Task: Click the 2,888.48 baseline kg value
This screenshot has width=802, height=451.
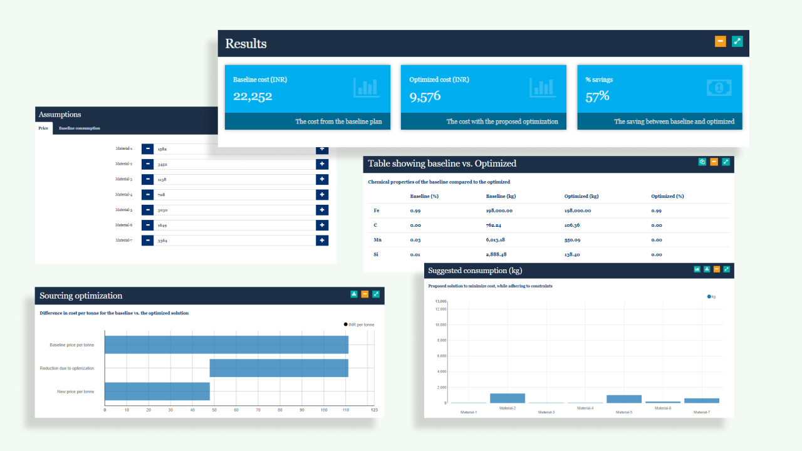Action: 497,254
